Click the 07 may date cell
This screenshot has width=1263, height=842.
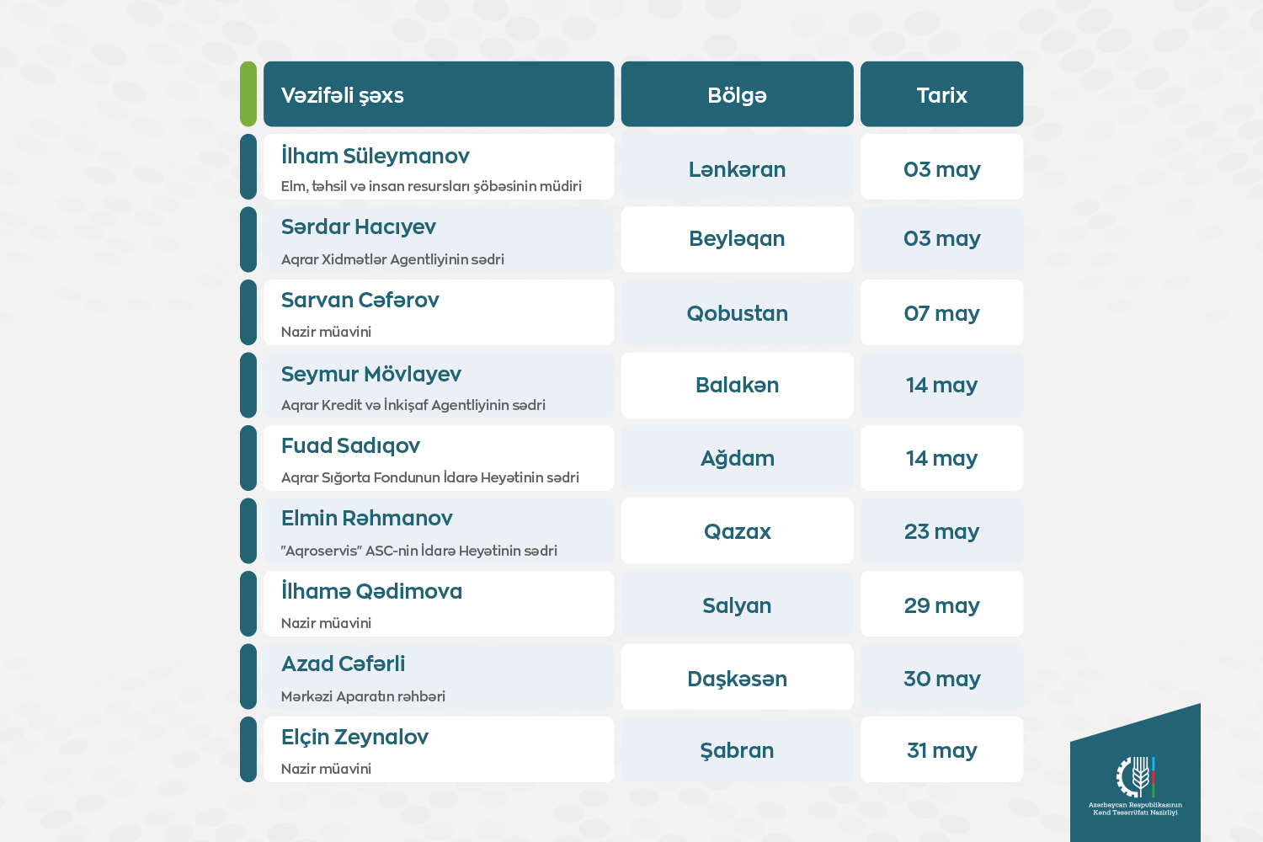tap(941, 312)
